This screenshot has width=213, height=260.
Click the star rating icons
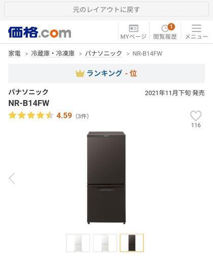pyautogui.click(x=31, y=115)
